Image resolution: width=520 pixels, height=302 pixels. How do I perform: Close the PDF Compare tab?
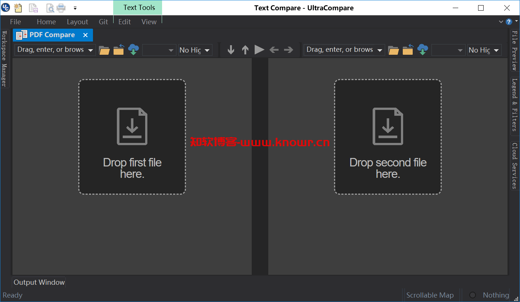85,35
